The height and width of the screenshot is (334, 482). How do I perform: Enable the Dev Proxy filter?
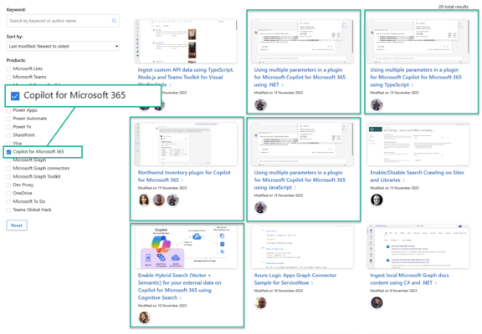click(8, 185)
